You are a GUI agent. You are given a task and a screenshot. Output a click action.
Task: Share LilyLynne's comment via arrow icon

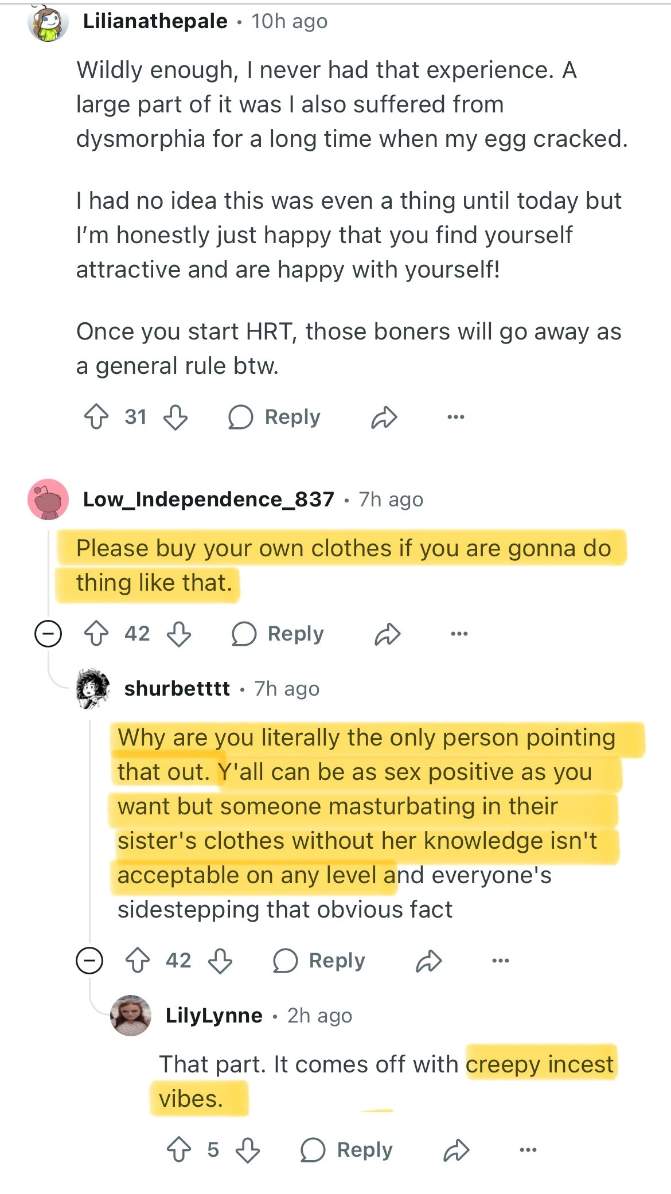[457, 1150]
